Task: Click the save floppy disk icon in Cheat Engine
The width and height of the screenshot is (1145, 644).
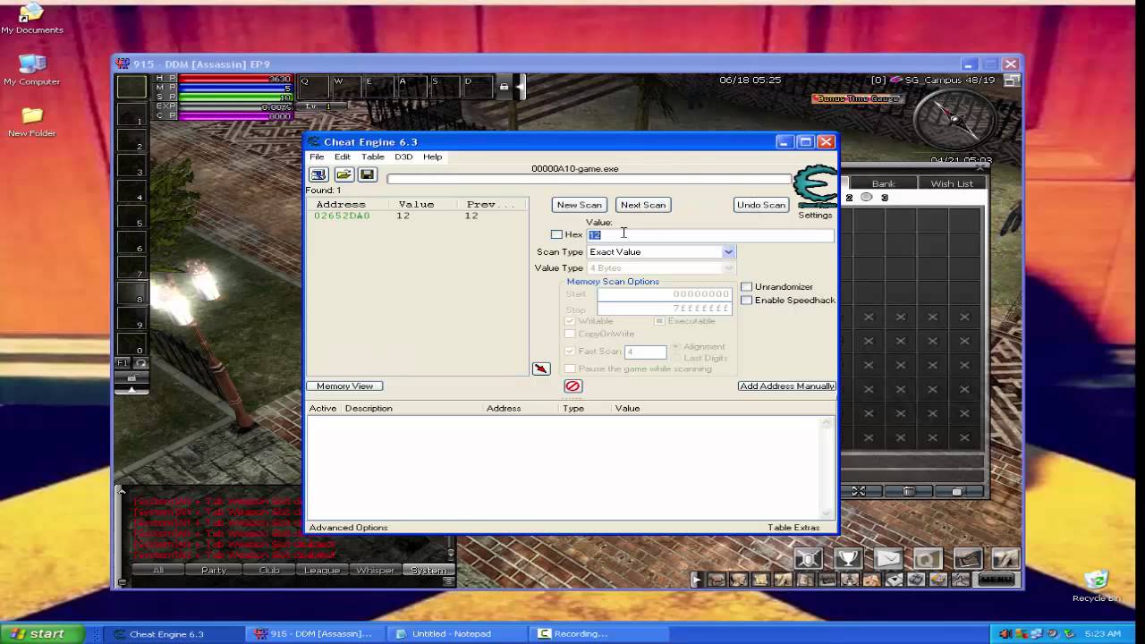Action: (367, 174)
